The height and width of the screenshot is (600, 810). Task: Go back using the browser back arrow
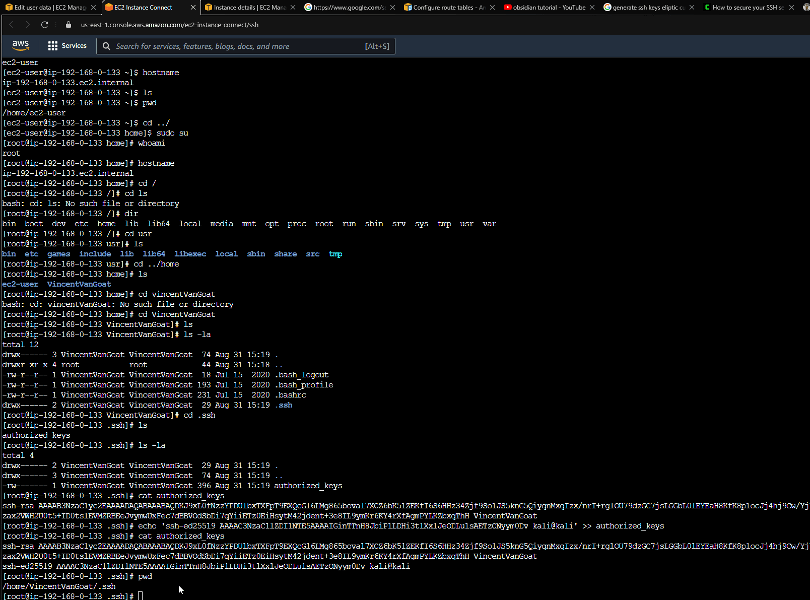click(11, 25)
